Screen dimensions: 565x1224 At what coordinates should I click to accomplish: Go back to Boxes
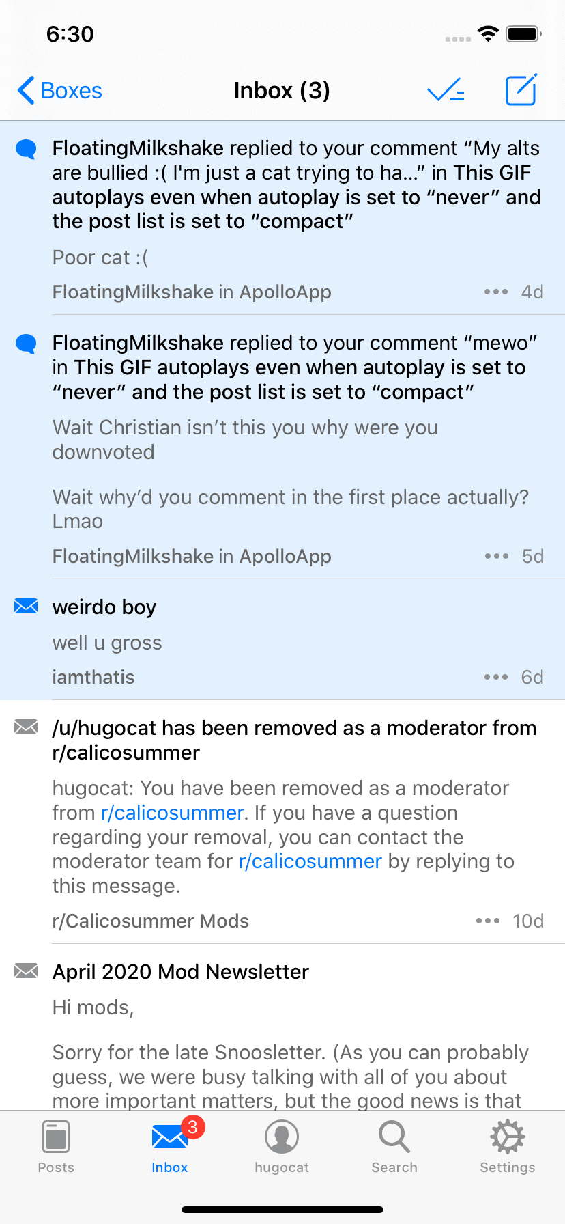(x=59, y=90)
